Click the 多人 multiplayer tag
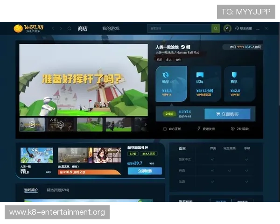The height and width of the screenshot is (224, 280). tap(168, 60)
